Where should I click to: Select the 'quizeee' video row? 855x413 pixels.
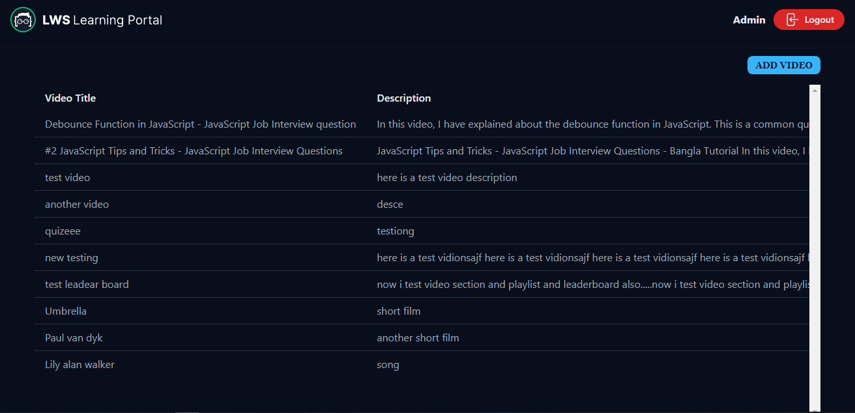pyautogui.click(x=63, y=231)
